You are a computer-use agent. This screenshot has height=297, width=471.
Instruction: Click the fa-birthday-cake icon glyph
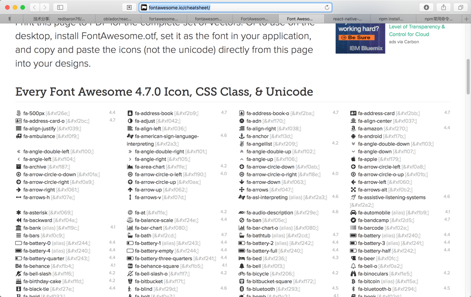[18, 281]
